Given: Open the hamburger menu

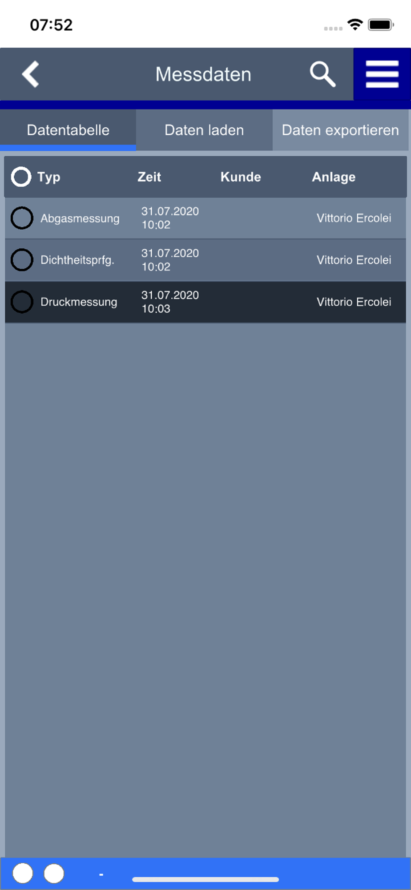Looking at the screenshot, I should tap(382, 74).
